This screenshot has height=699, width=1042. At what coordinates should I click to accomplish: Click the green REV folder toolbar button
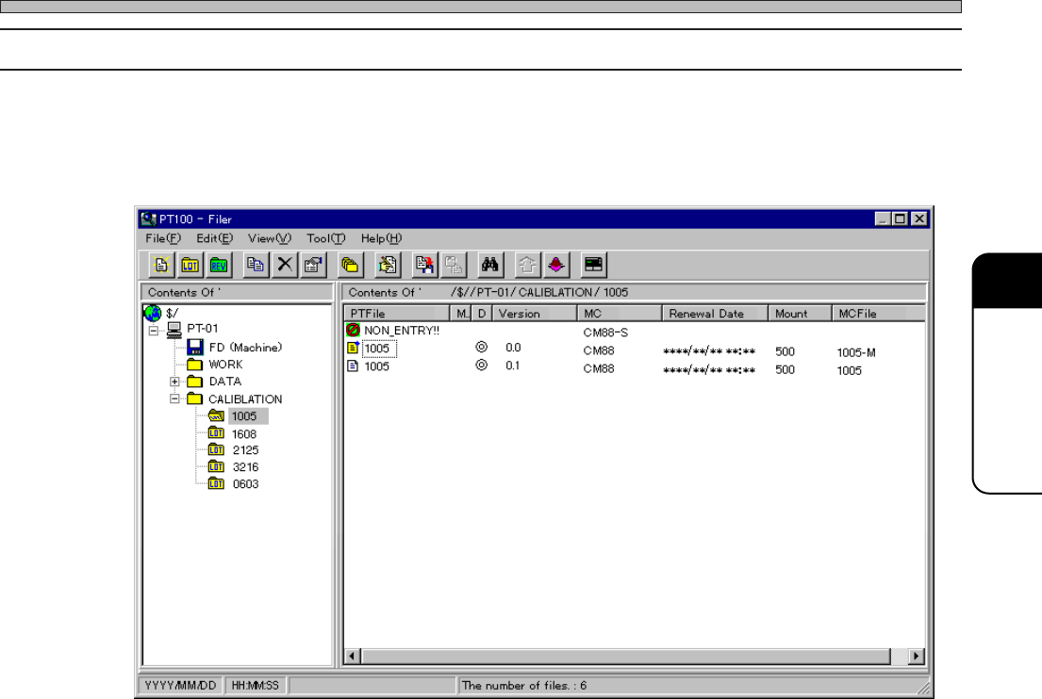click(x=219, y=265)
